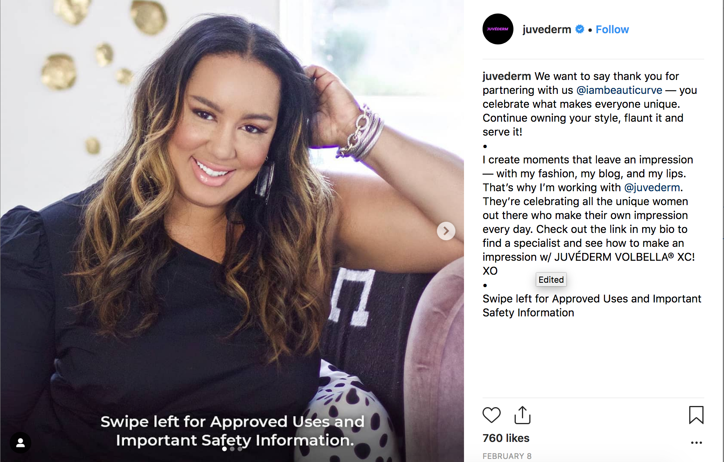Screen dimensions: 724x462
Task: Show tagged people icon on photo
Action: point(20,443)
